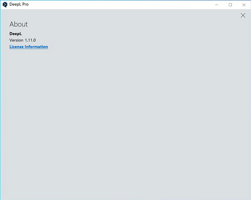Maximize the DeepL Pro window
The width and height of the screenshot is (251, 200).
coord(230,5)
